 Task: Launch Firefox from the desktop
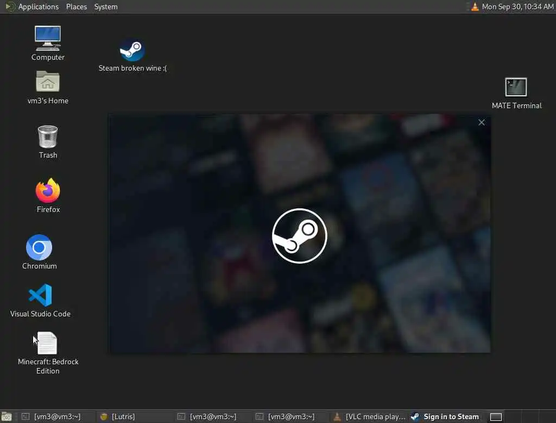click(48, 195)
